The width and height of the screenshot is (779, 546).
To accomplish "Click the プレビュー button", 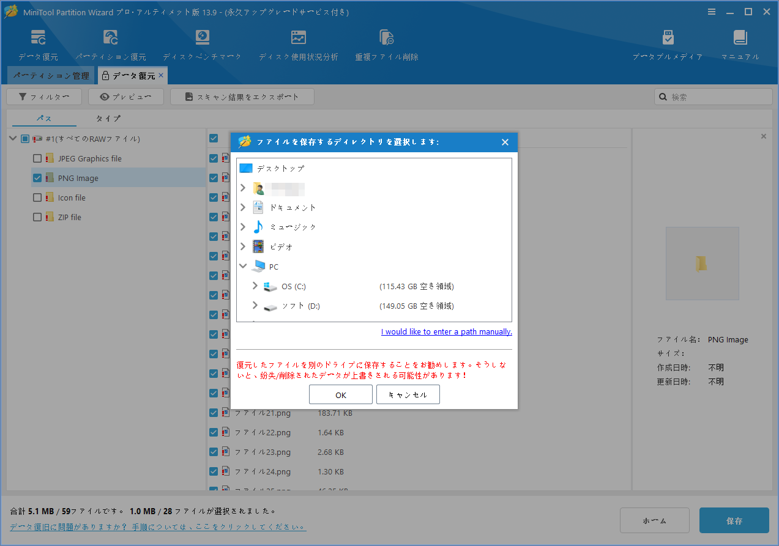I will click(126, 97).
